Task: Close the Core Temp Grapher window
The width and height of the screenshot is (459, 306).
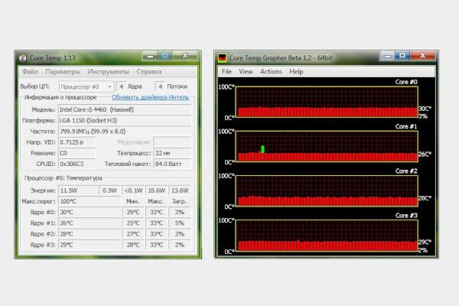Action: [x=423, y=56]
